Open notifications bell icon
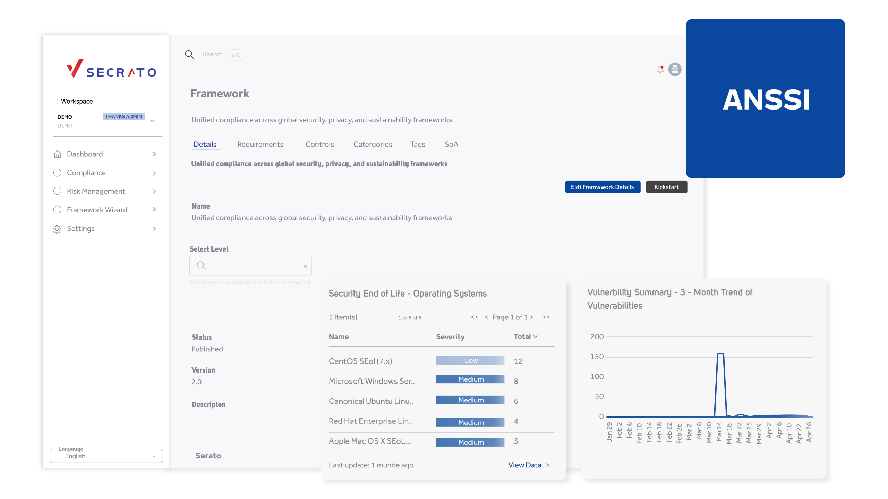 (660, 70)
